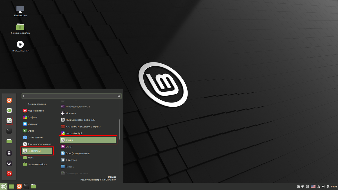
Task: Select the Администрирование category
Action: [x=37, y=144]
